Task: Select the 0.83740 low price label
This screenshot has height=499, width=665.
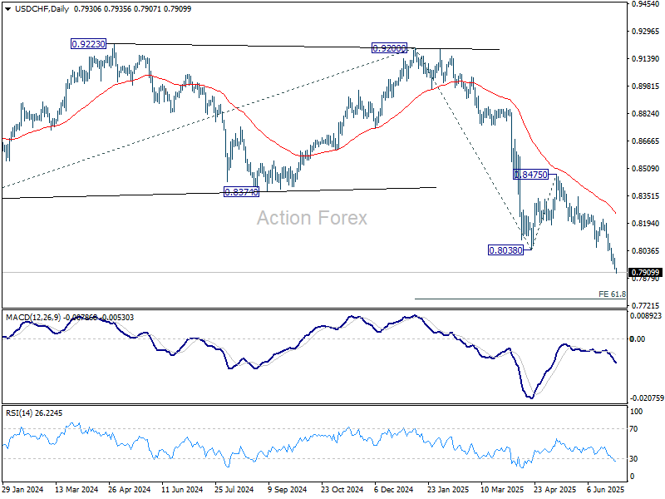Action: pyautogui.click(x=242, y=191)
